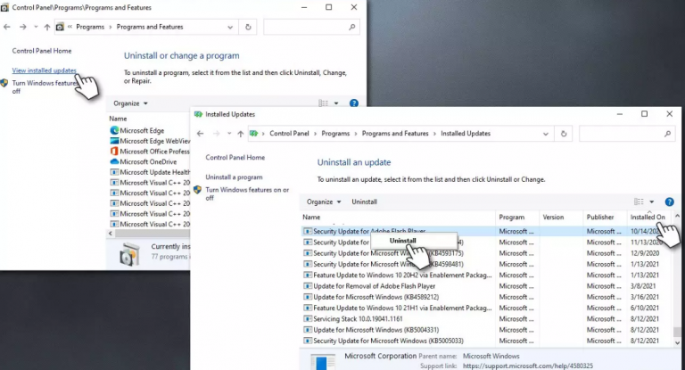Select Update for Microsoft Windows KB4589212

click(486, 297)
